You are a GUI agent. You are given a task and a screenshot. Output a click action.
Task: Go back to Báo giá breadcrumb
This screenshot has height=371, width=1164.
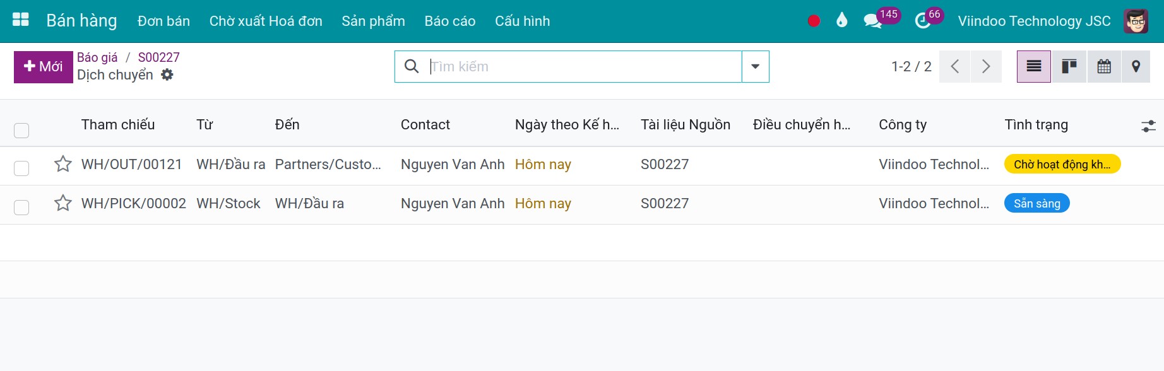(x=97, y=57)
